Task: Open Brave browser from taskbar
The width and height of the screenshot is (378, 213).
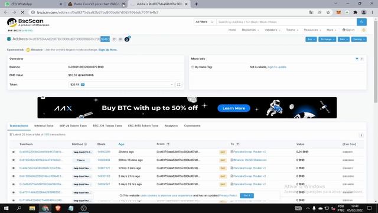Action: (x=58, y=208)
